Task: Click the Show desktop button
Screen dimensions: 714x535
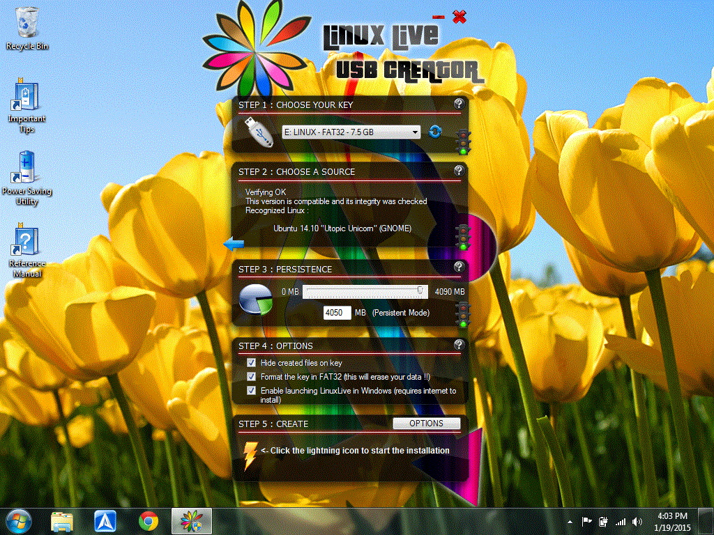Action: (706, 521)
